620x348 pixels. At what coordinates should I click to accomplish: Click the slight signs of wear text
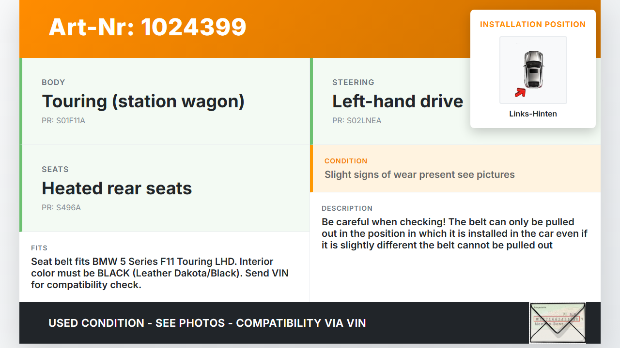point(419,175)
